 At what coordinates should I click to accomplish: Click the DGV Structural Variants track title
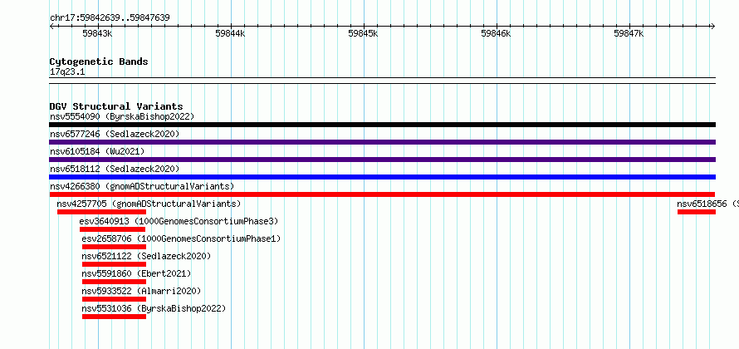click(x=116, y=106)
